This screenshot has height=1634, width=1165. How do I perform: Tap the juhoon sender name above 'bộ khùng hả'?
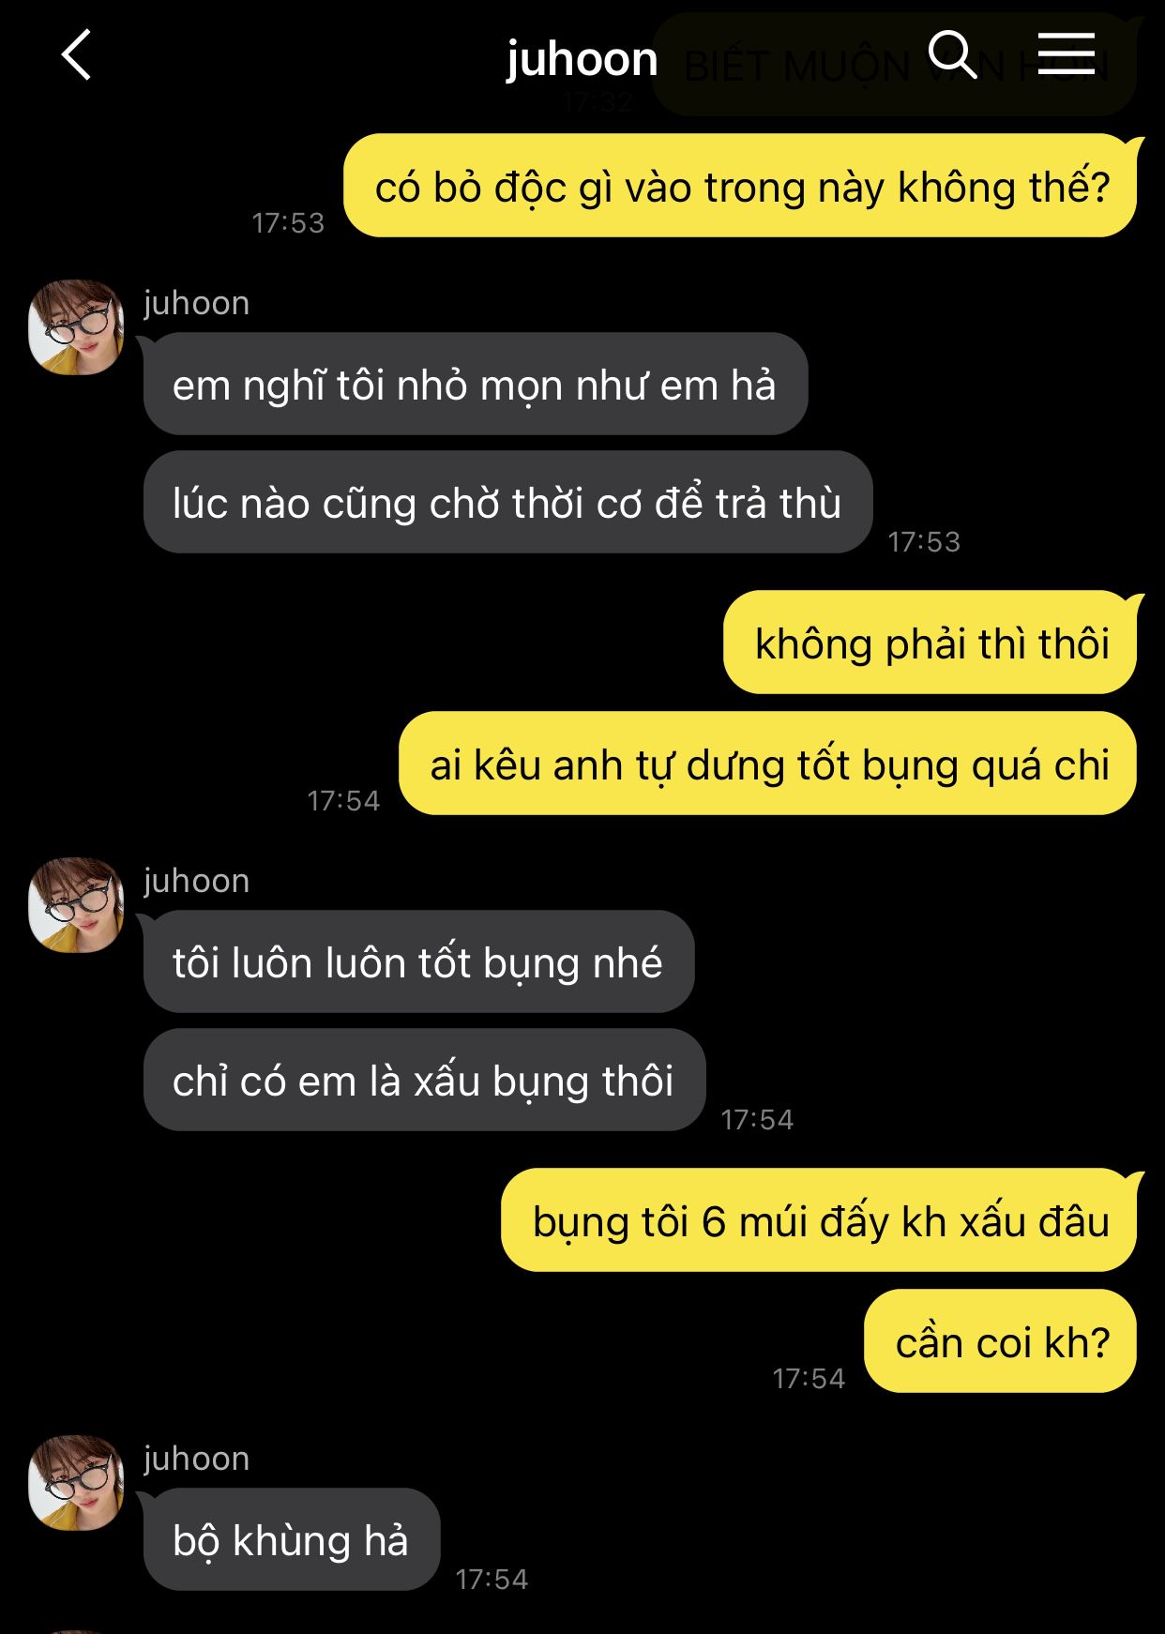click(x=196, y=1459)
